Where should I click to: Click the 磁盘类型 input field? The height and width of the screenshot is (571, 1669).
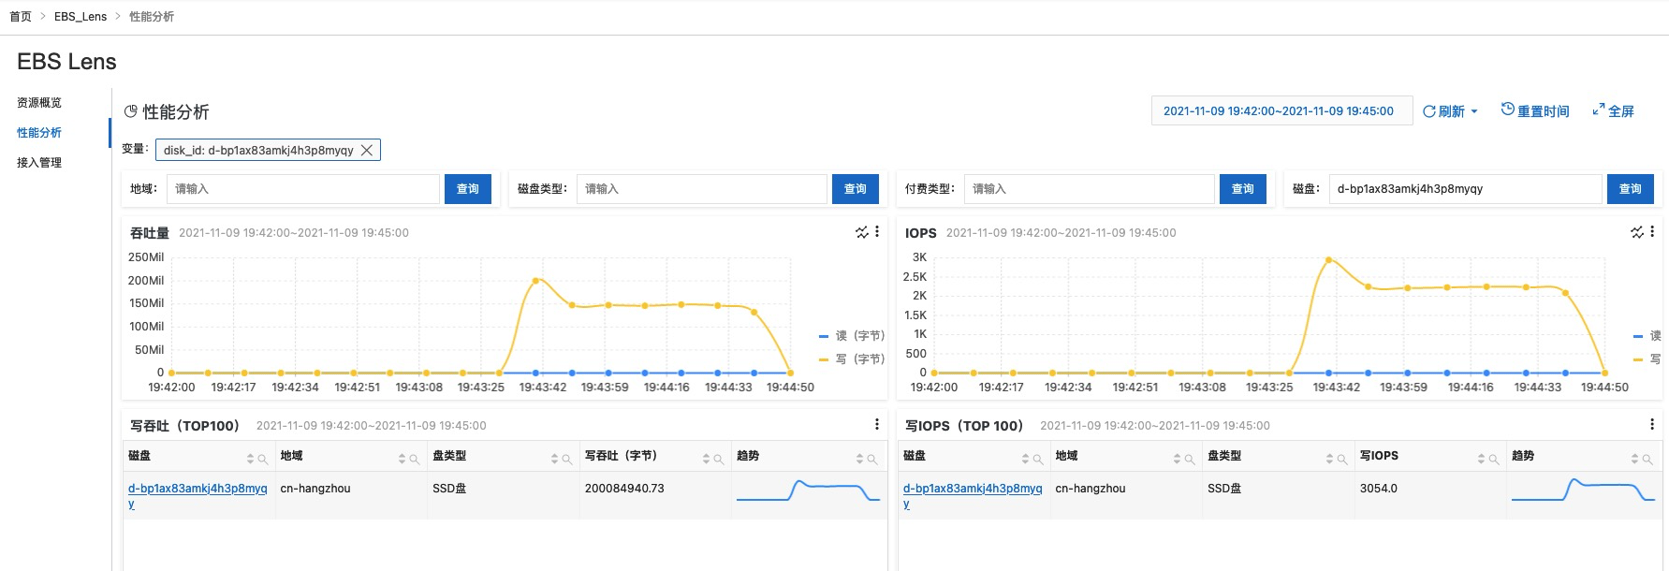[x=702, y=188]
